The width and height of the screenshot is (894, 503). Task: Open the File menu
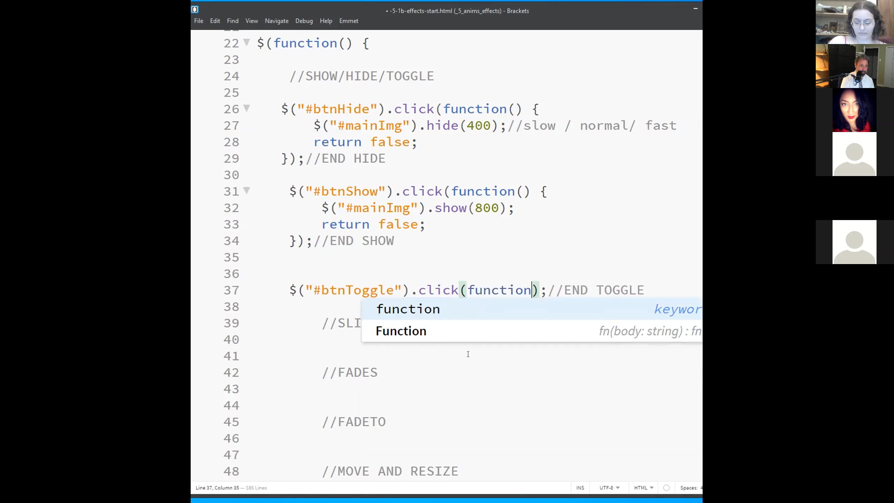click(x=198, y=21)
